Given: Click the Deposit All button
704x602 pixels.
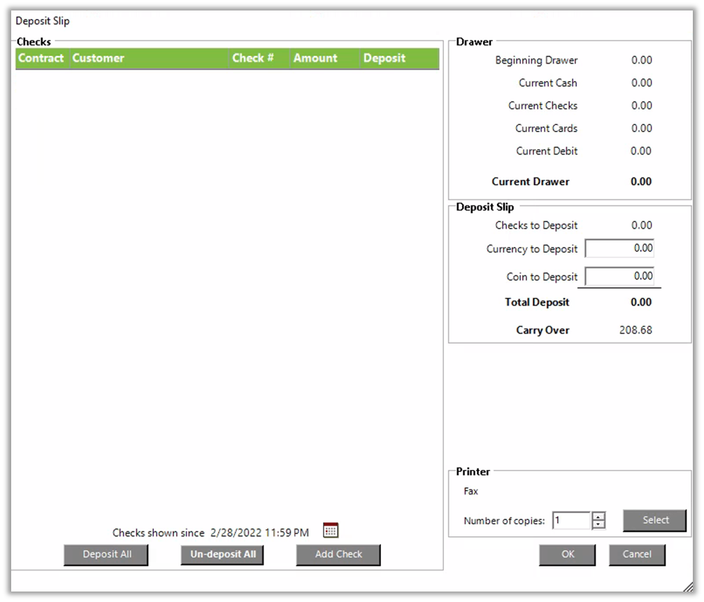Looking at the screenshot, I should 106,554.
